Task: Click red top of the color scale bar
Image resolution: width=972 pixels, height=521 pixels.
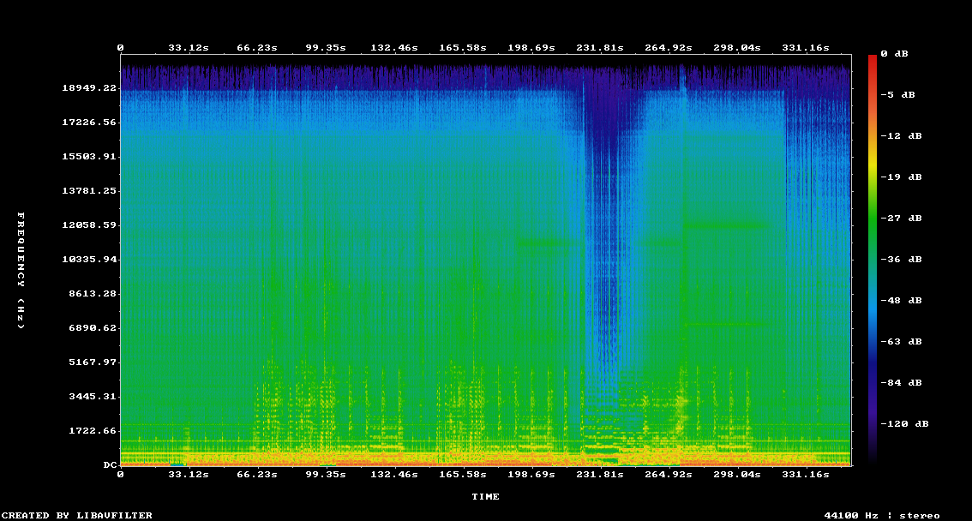Action: point(873,60)
